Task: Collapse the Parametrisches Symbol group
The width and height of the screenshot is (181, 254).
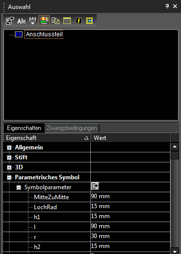Action: point(9,177)
